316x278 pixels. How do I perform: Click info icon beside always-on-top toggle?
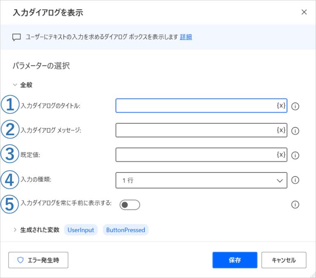click(295, 205)
